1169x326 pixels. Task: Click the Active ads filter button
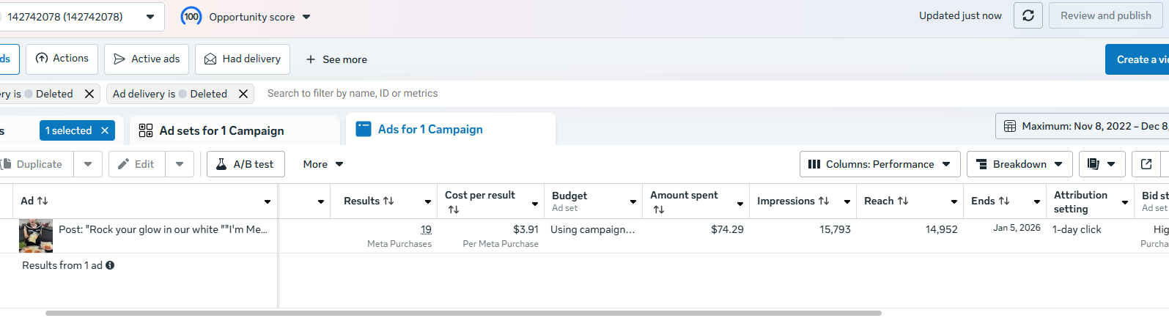[147, 59]
